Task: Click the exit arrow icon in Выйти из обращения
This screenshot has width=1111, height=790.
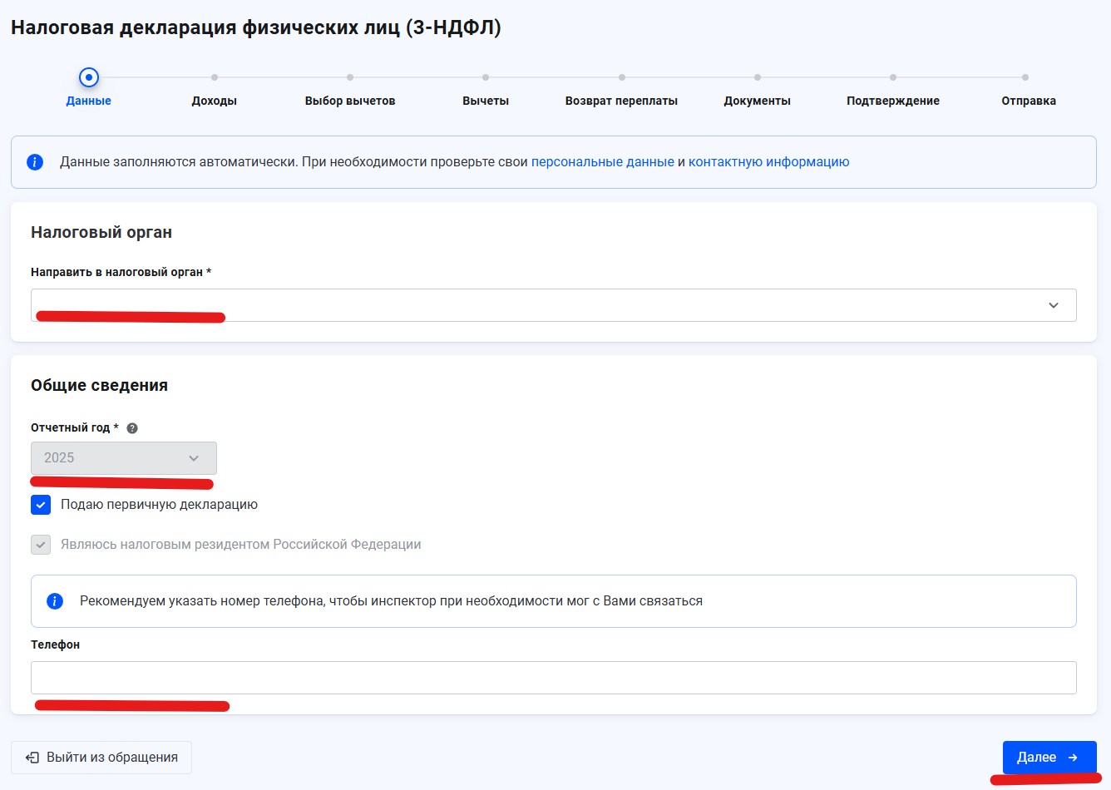Action: click(x=32, y=757)
